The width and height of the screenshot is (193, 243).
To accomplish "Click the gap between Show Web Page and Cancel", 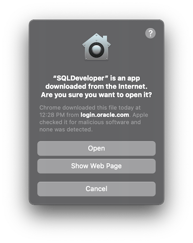I will [x=96, y=178].
